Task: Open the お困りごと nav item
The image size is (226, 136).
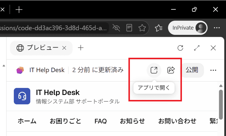Action: (x=66, y=121)
